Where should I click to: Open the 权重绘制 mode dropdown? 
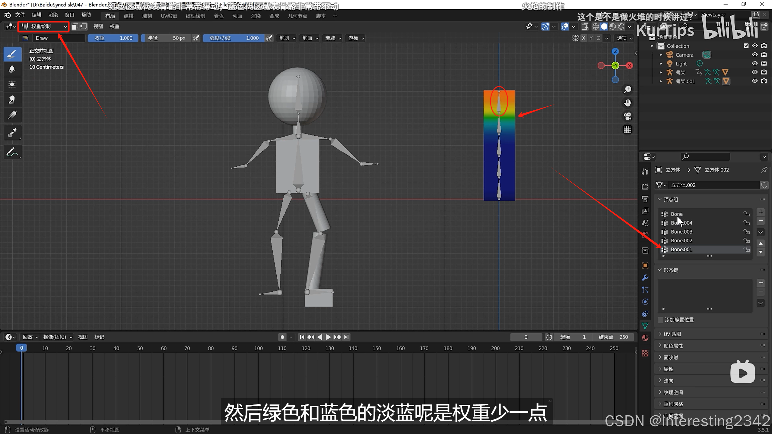coord(44,27)
